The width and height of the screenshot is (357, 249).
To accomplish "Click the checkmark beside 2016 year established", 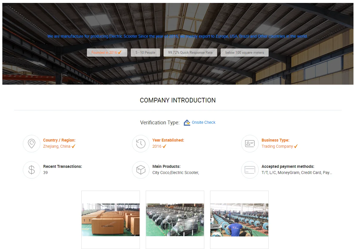I will (x=164, y=146).
